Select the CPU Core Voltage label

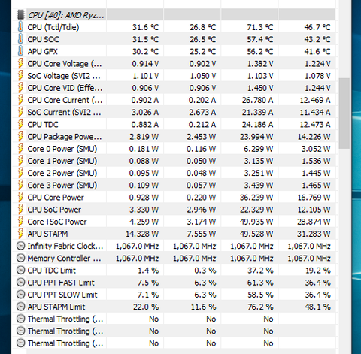[x=65, y=64]
